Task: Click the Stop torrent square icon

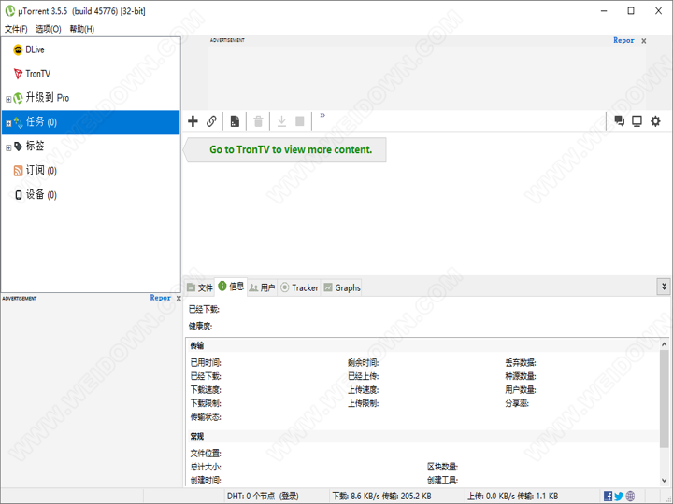Action: pyautogui.click(x=300, y=121)
